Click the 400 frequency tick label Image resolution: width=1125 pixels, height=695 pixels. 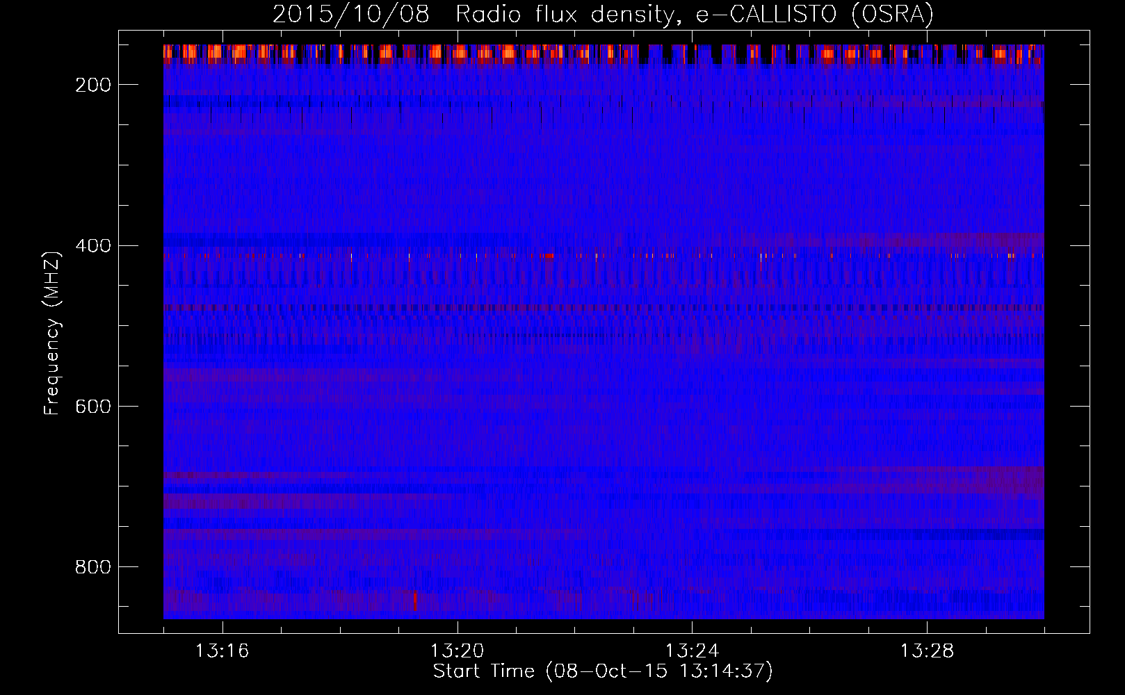93,246
